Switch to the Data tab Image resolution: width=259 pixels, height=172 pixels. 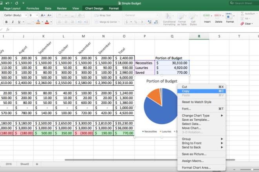pos(48,8)
